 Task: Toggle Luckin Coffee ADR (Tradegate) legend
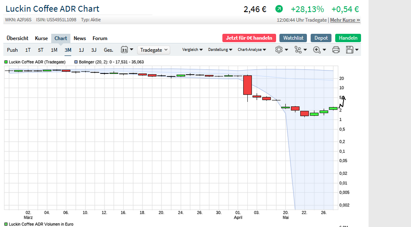[x=35, y=62]
